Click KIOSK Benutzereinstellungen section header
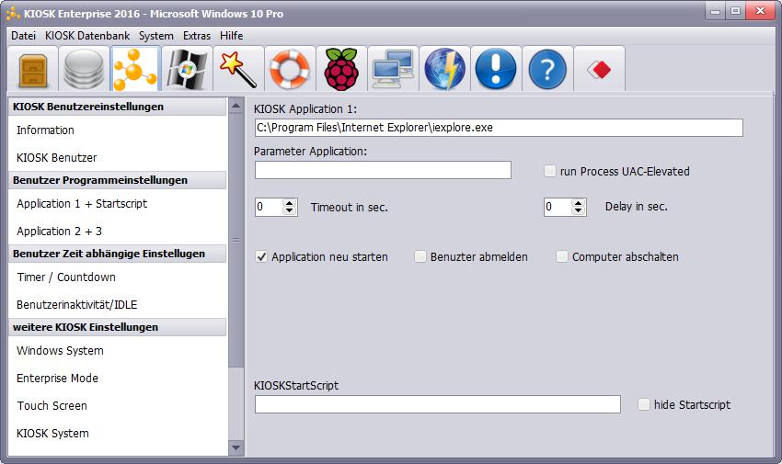The width and height of the screenshot is (782, 464). pos(118,107)
